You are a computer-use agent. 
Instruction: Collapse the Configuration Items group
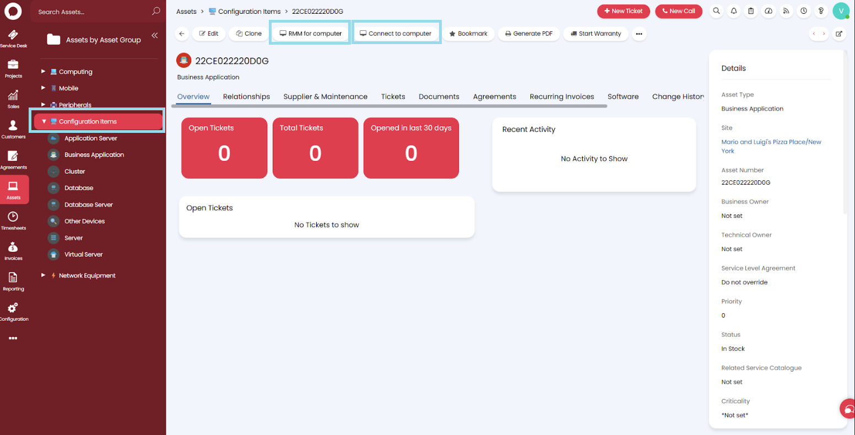[x=44, y=121]
